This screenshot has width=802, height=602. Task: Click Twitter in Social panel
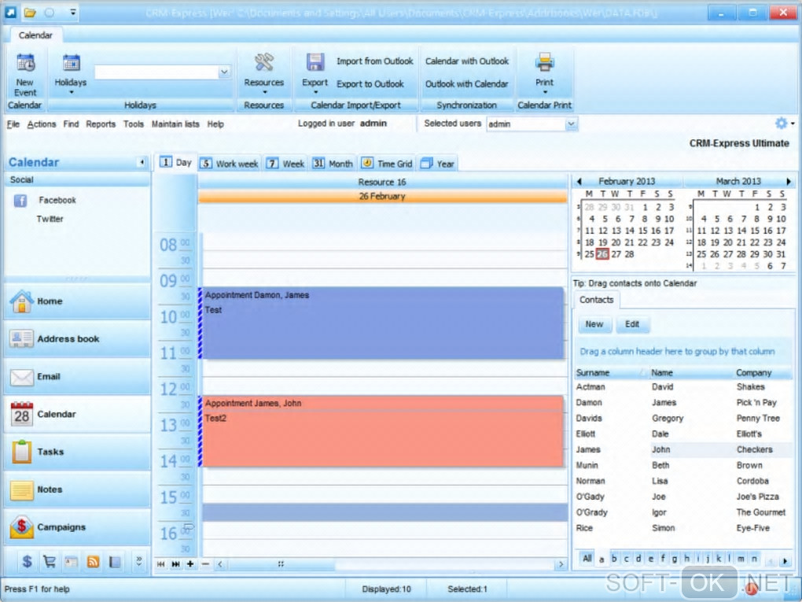[x=50, y=219]
